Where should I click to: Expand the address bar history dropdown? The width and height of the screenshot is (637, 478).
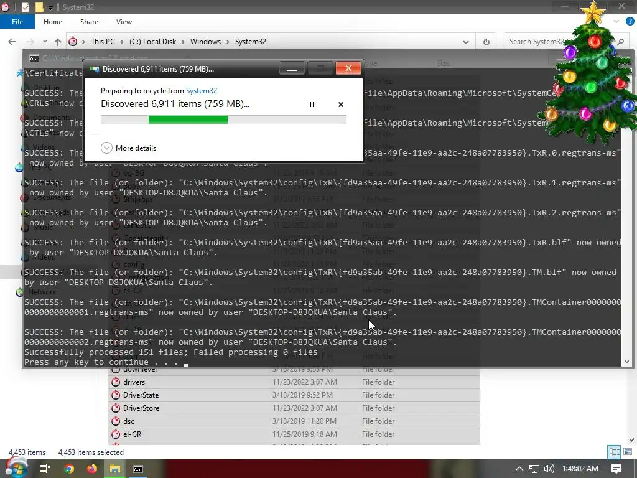tap(466, 42)
